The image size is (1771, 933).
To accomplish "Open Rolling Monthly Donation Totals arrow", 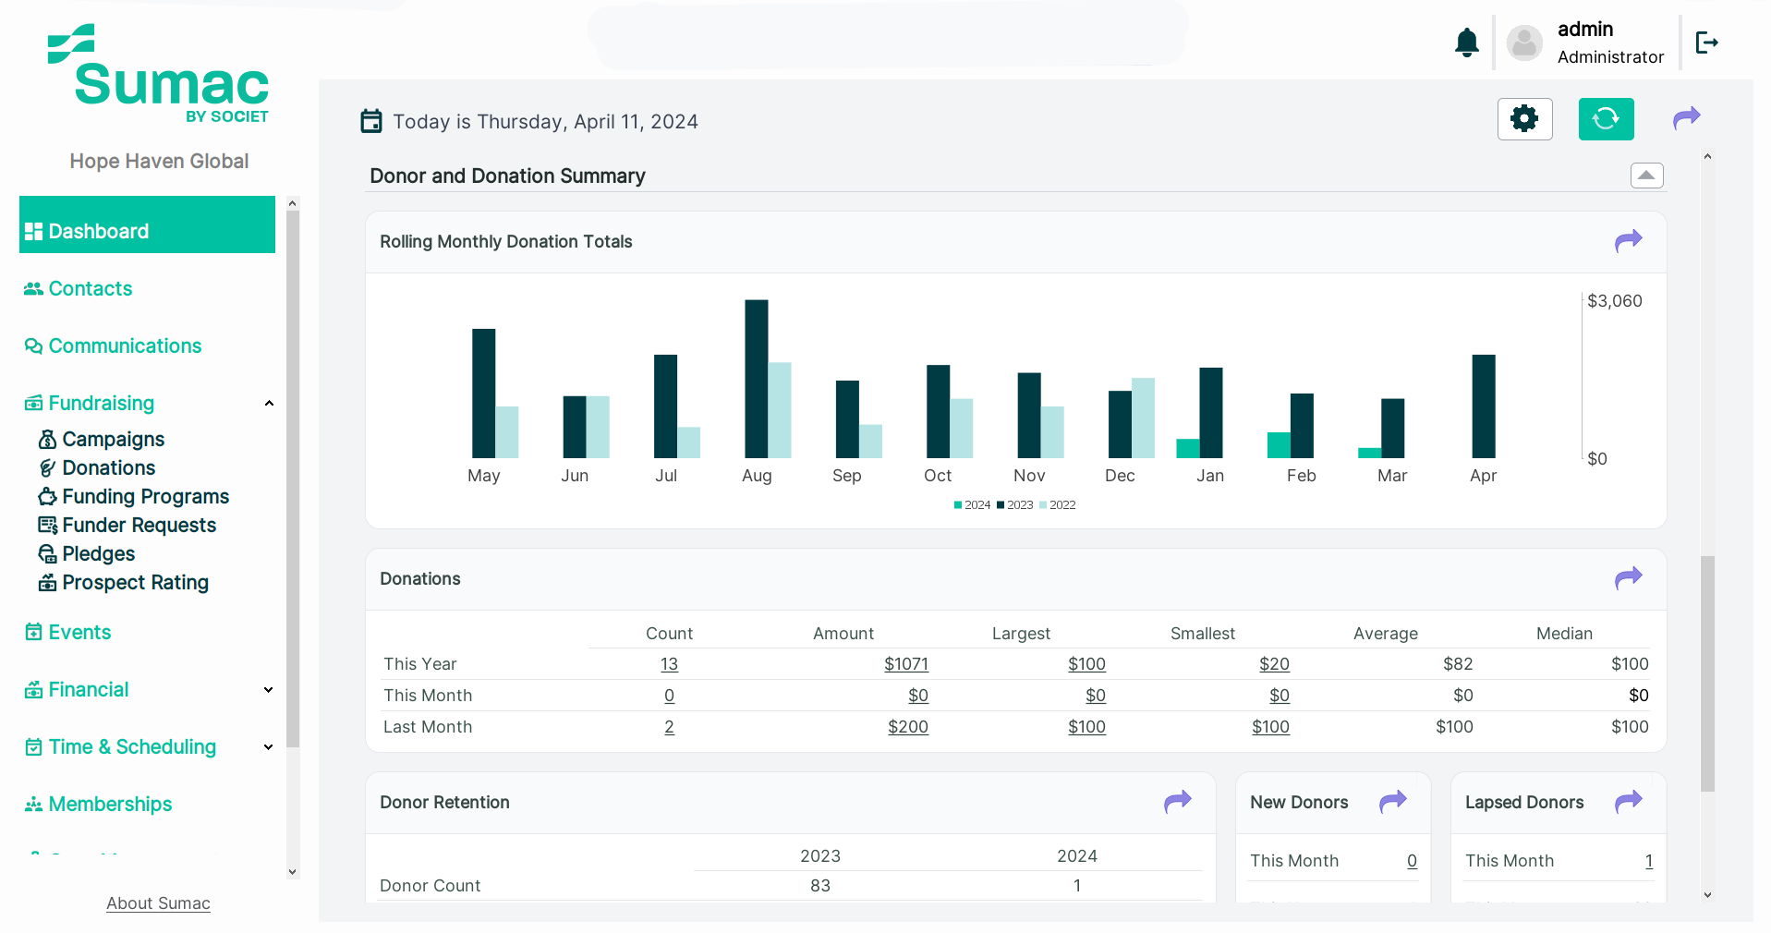I will point(1628,241).
